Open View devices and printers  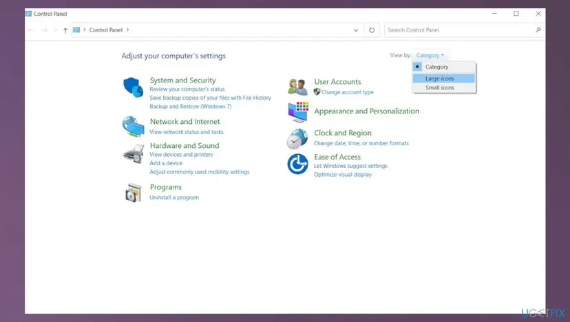pos(182,154)
